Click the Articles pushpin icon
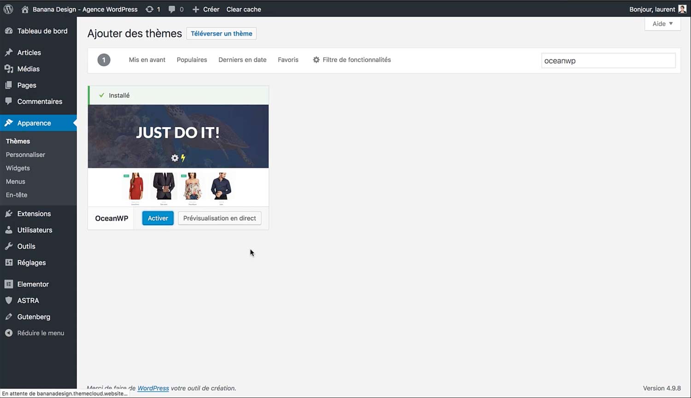691x398 pixels. [9, 53]
